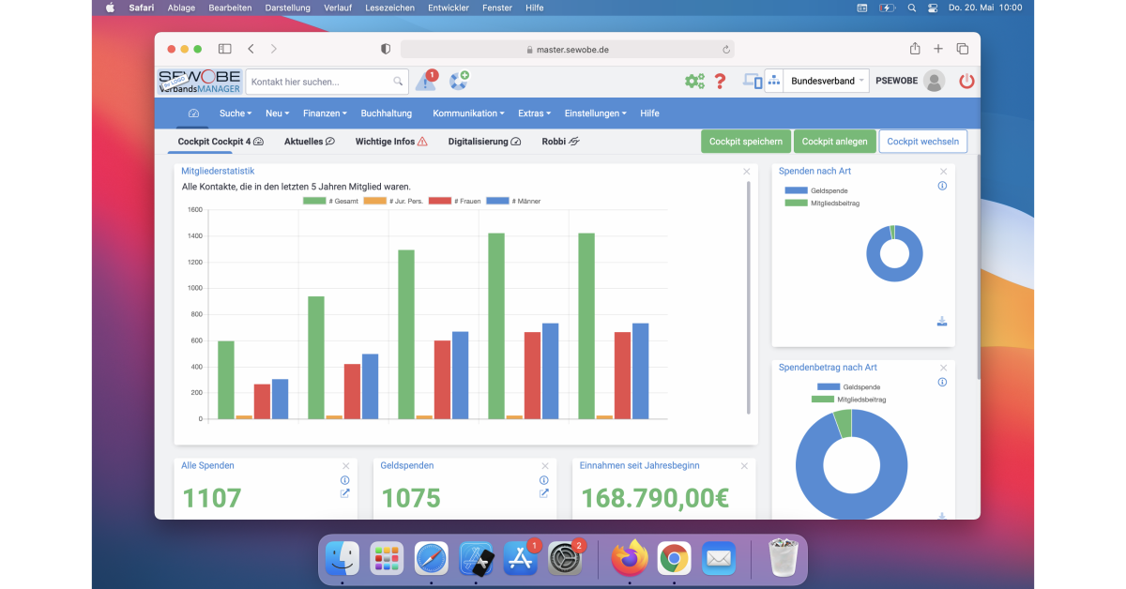Viewport: 1126px width, 589px height.
Task: Open info icon on Spendenbetrag nach Art
Action: coord(942,382)
